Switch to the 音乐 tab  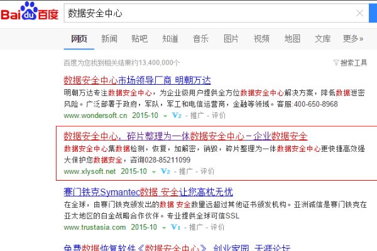click(200, 39)
